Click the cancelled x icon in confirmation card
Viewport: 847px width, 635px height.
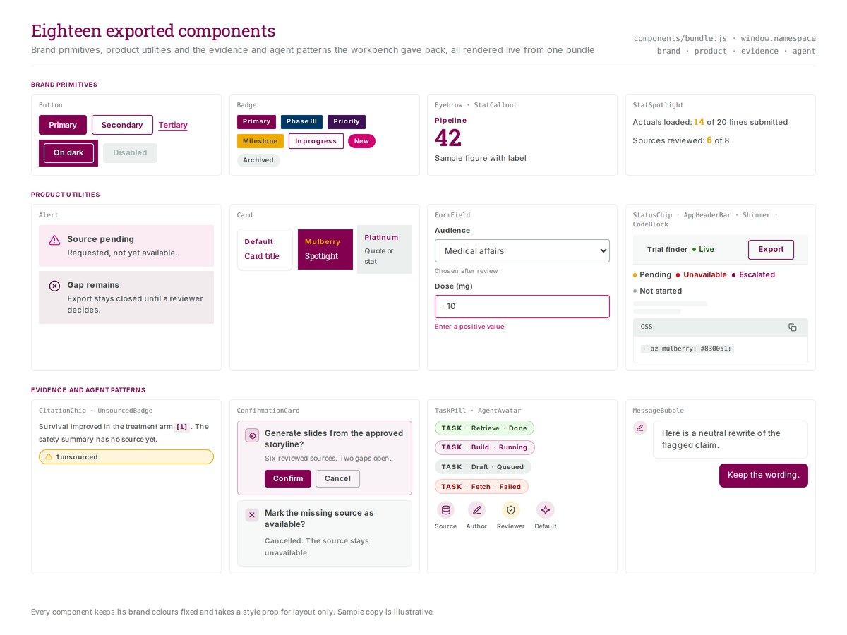pos(252,515)
